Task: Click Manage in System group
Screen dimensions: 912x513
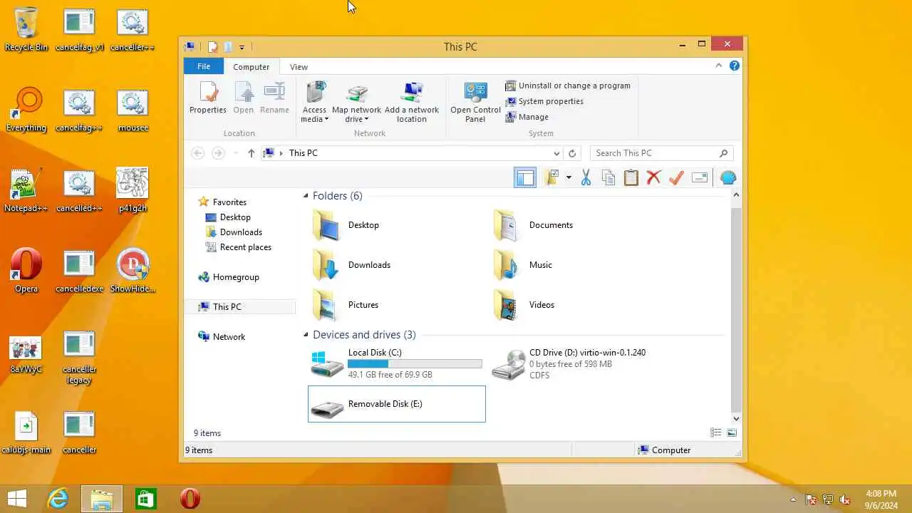Action: tap(527, 117)
